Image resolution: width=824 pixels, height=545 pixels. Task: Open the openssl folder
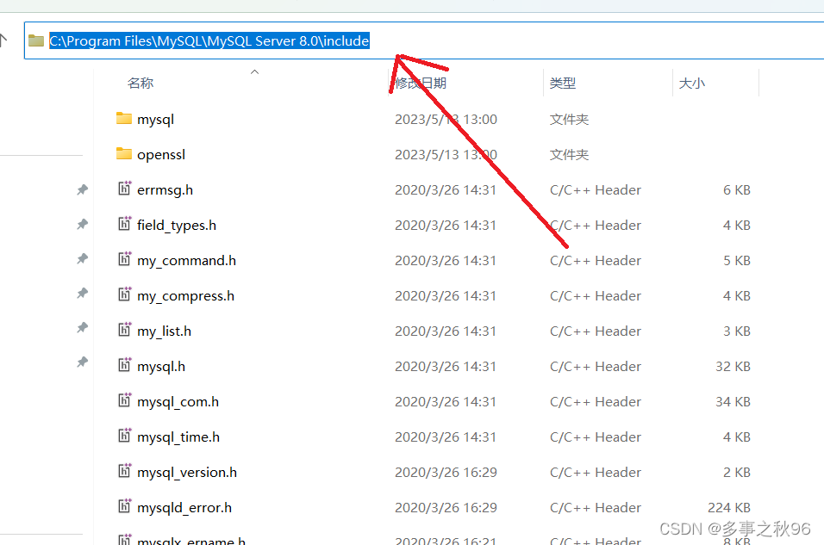click(x=162, y=154)
